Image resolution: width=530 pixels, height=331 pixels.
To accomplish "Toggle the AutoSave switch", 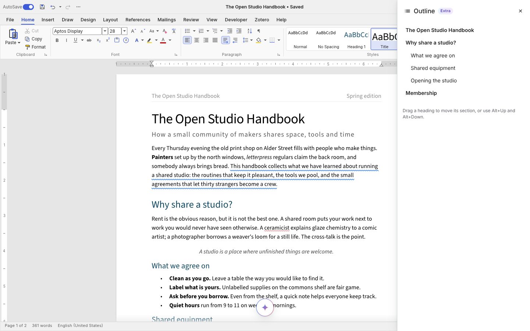I will 28,7.
